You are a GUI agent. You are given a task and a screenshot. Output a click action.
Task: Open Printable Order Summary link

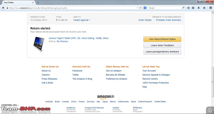(x=169, y=20)
